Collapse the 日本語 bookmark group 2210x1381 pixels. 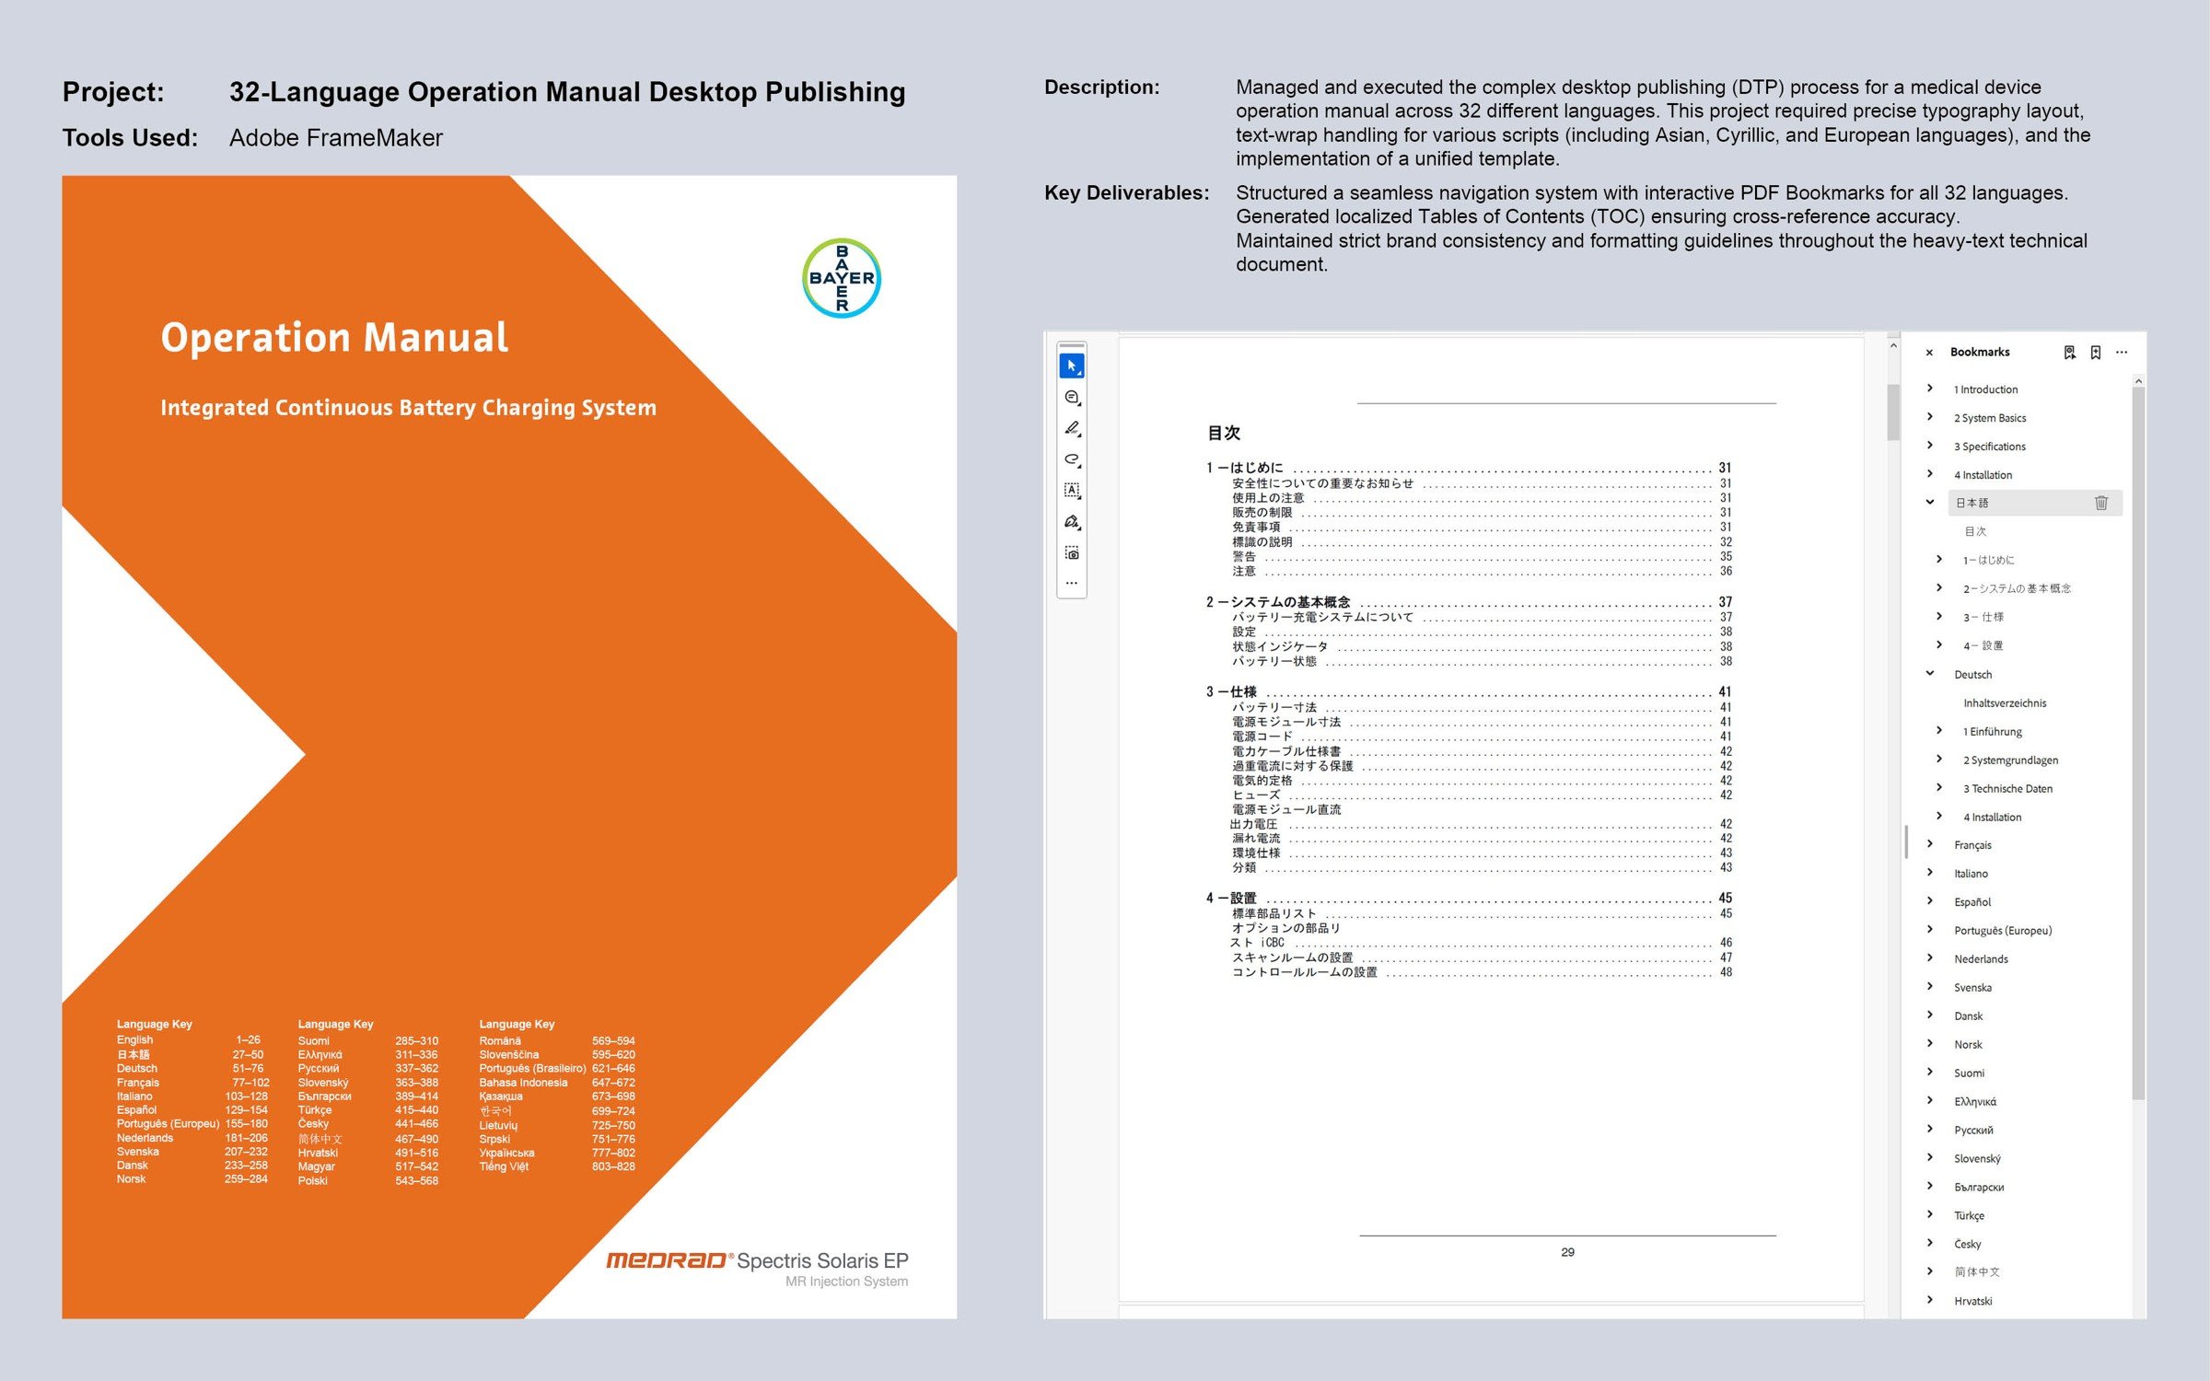(x=1930, y=503)
